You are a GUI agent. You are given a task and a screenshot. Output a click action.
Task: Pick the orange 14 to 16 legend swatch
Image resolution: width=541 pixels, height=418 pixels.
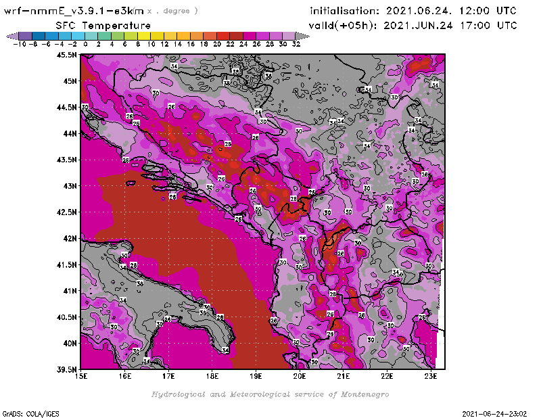pyautogui.click(x=183, y=36)
